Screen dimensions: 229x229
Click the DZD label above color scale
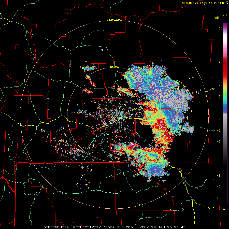coord(224,15)
